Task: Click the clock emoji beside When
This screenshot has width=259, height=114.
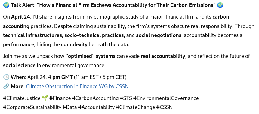Action: point(6,77)
